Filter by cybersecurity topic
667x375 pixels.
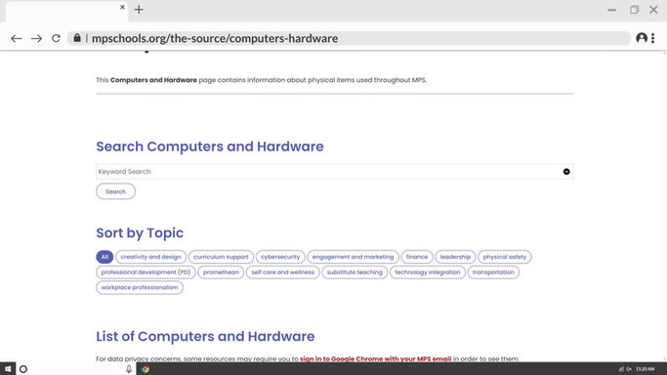(280, 257)
